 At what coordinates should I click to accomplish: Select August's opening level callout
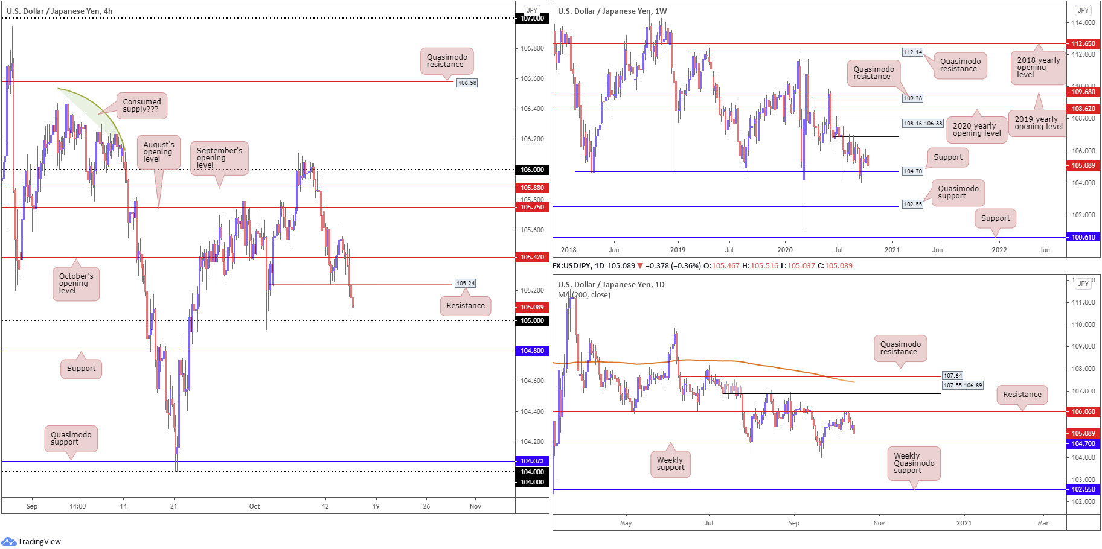[159, 152]
